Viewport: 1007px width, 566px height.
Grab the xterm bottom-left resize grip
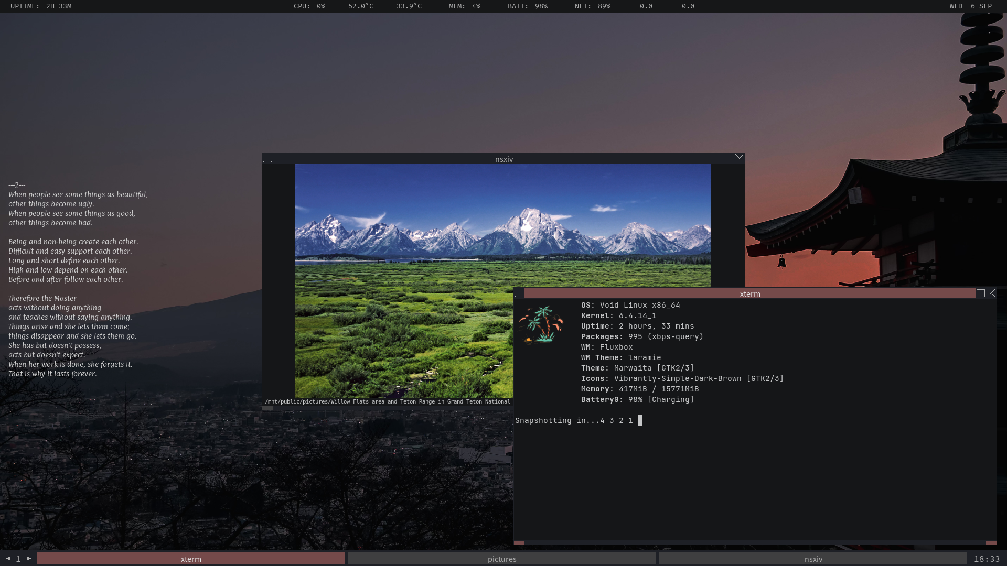coord(519,543)
